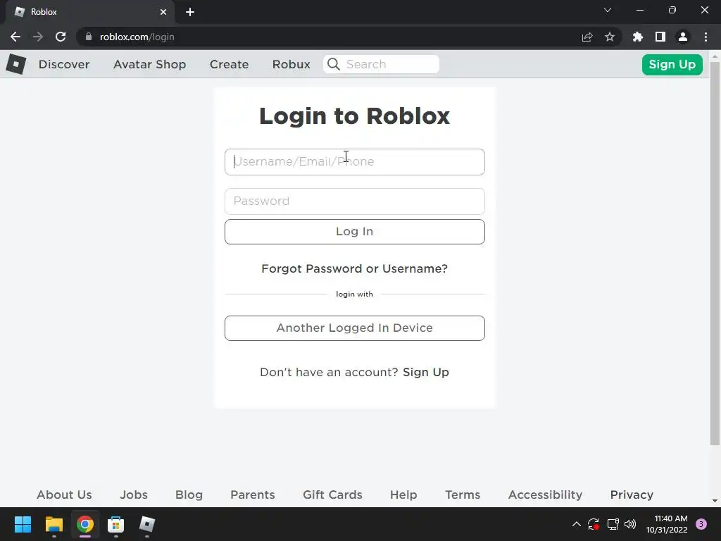This screenshot has height=541, width=721.
Task: Click the green Sign Up button
Action: click(672, 64)
